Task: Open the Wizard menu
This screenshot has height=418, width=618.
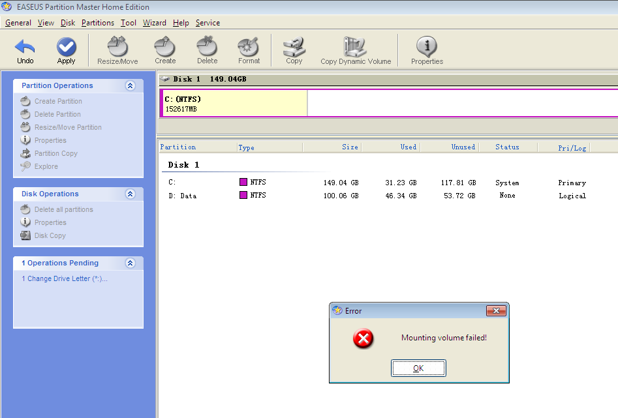Action: point(155,23)
